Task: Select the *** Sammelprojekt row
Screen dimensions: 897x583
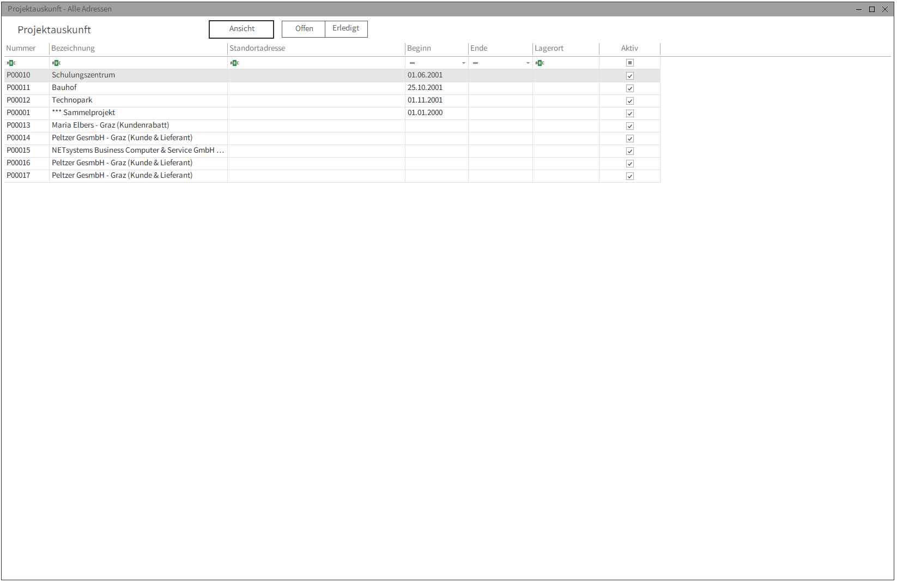Action: click(332, 113)
